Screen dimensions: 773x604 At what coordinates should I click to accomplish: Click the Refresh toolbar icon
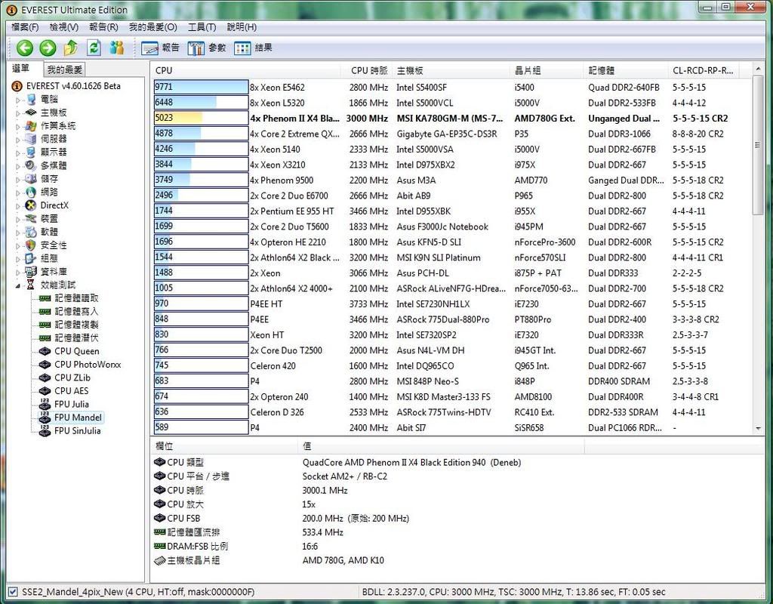coord(94,48)
